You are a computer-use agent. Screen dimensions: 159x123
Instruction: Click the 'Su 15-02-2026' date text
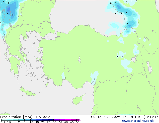tap(106, 117)
